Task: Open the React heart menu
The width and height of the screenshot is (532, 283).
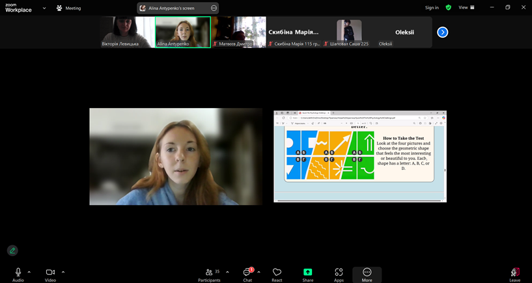Action: pyautogui.click(x=277, y=275)
